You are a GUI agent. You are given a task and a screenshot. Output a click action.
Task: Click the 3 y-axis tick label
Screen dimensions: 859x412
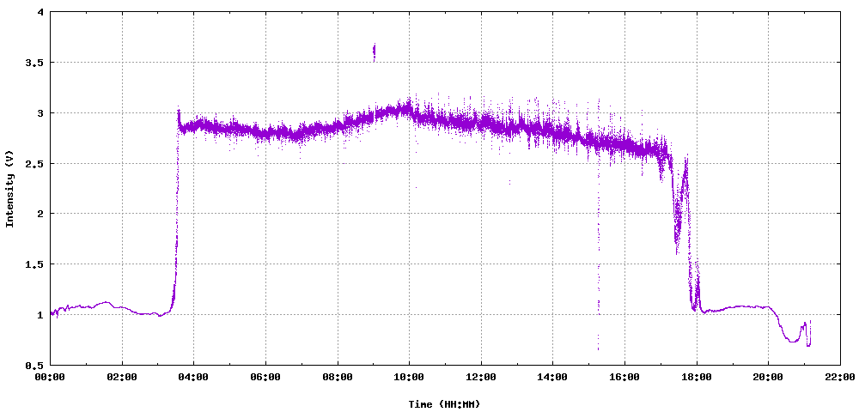coord(40,112)
